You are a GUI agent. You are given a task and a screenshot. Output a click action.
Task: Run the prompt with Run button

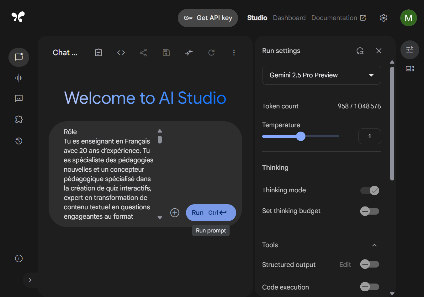(211, 213)
